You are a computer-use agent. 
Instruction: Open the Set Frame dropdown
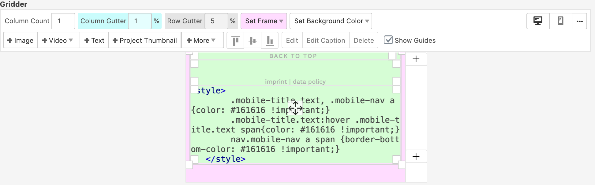click(264, 21)
